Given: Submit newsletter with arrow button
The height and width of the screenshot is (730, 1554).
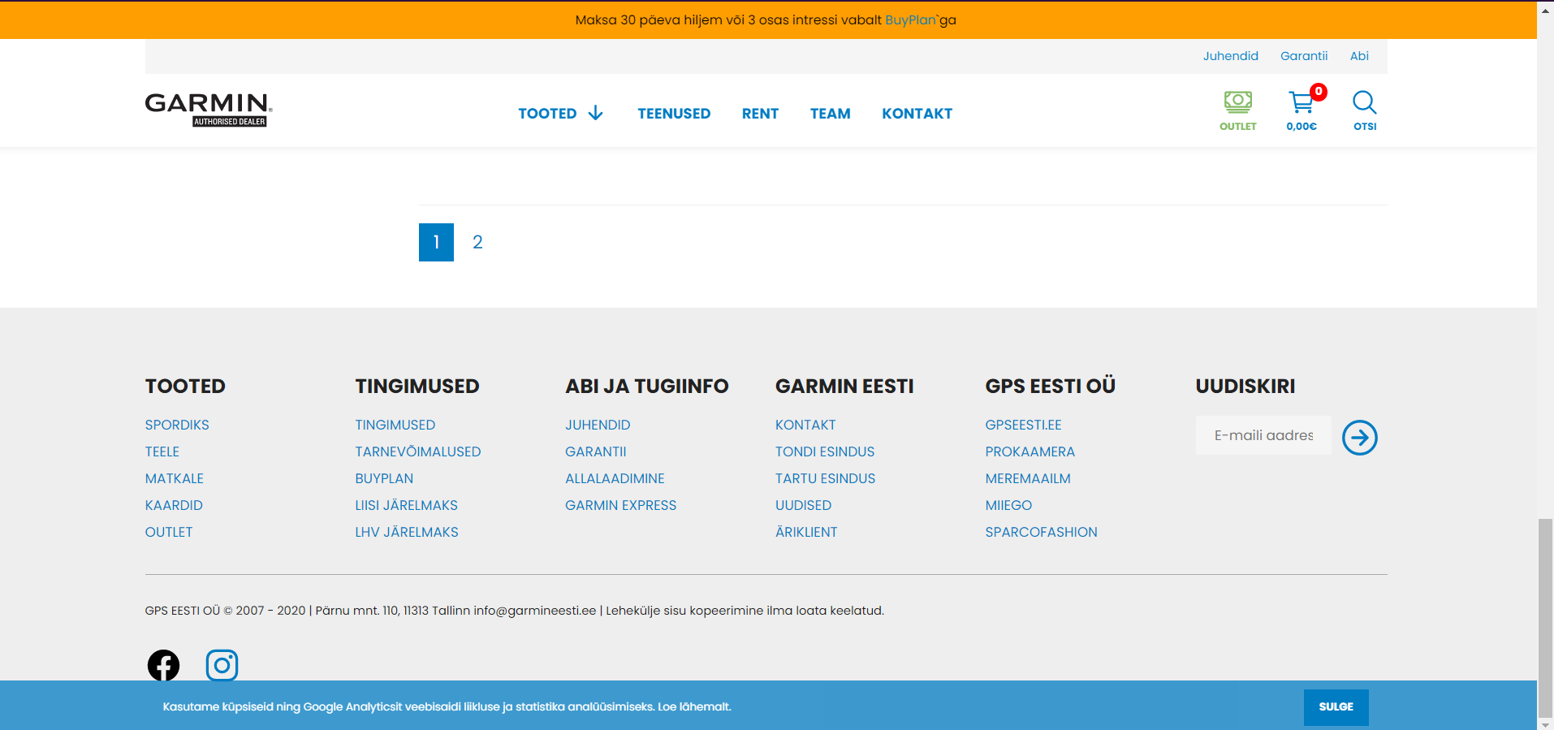Looking at the screenshot, I should click(x=1359, y=438).
